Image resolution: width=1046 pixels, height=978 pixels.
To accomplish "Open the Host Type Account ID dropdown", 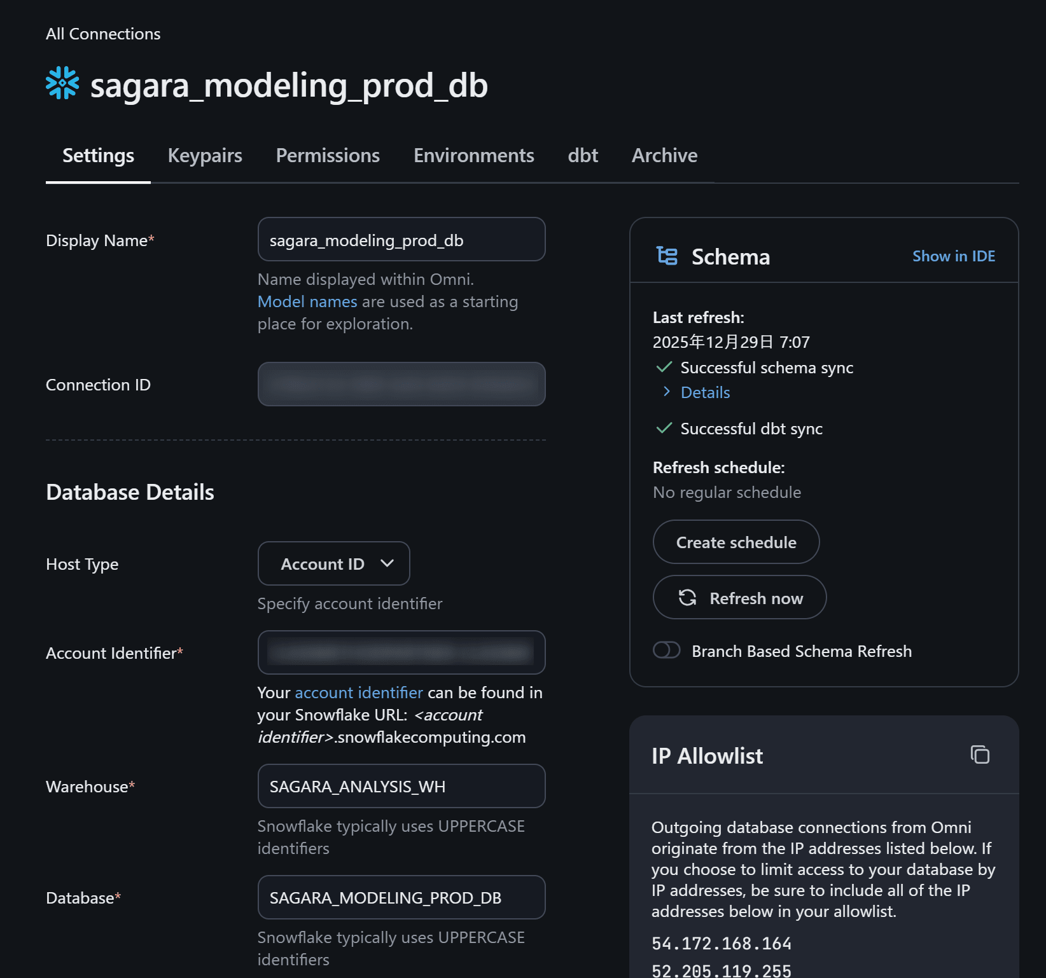I will 333,564.
